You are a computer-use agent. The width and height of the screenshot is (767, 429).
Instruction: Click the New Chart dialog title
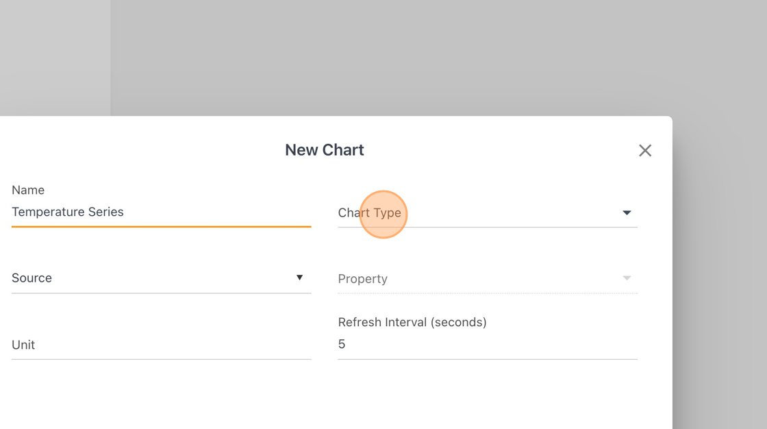325,150
